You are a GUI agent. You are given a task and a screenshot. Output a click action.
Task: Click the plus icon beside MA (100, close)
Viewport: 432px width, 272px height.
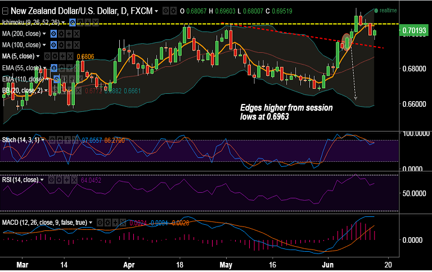coord(69,45)
